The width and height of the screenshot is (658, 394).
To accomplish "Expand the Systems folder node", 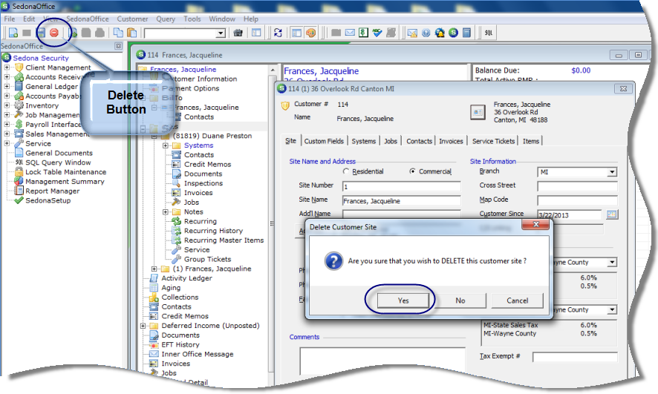I will (x=166, y=145).
